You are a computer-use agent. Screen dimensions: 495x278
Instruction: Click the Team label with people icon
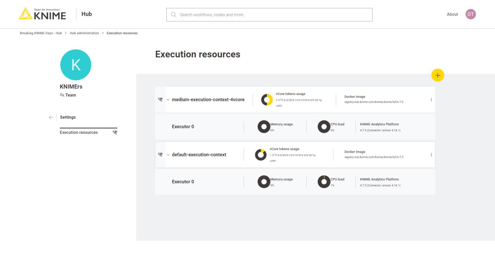pyautogui.click(x=68, y=95)
